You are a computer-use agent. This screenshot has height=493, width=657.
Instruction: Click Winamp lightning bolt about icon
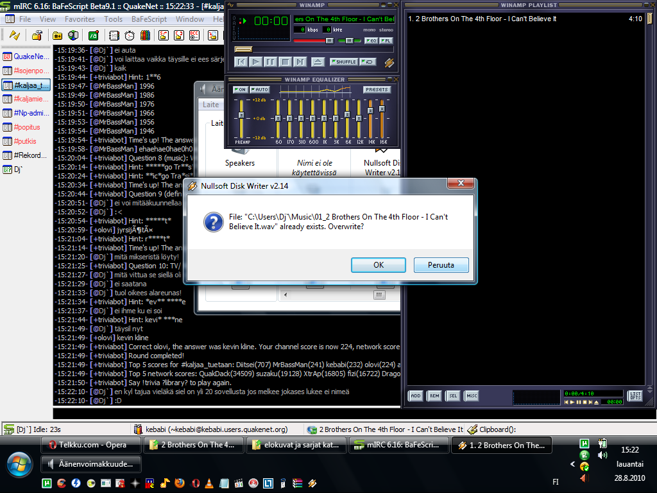pos(389,62)
